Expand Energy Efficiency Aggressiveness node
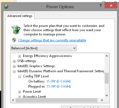This screenshot has height=108, width=119. tap(20, 56)
